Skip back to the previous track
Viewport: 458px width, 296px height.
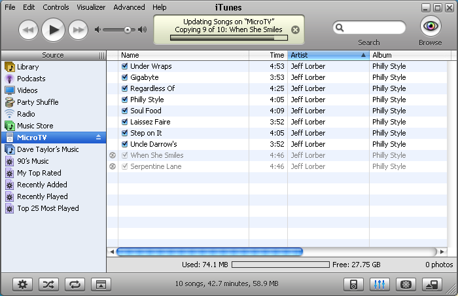(x=28, y=29)
